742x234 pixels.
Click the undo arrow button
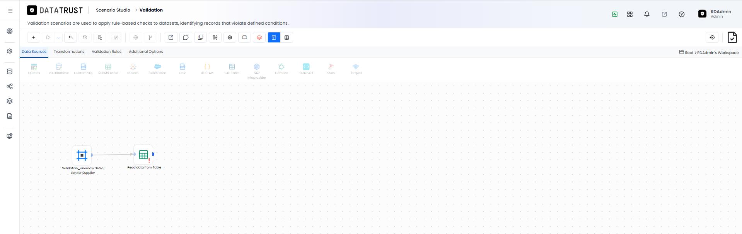[70, 37]
